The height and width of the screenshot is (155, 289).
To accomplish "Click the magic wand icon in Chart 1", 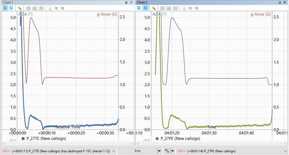I will (20, 8).
